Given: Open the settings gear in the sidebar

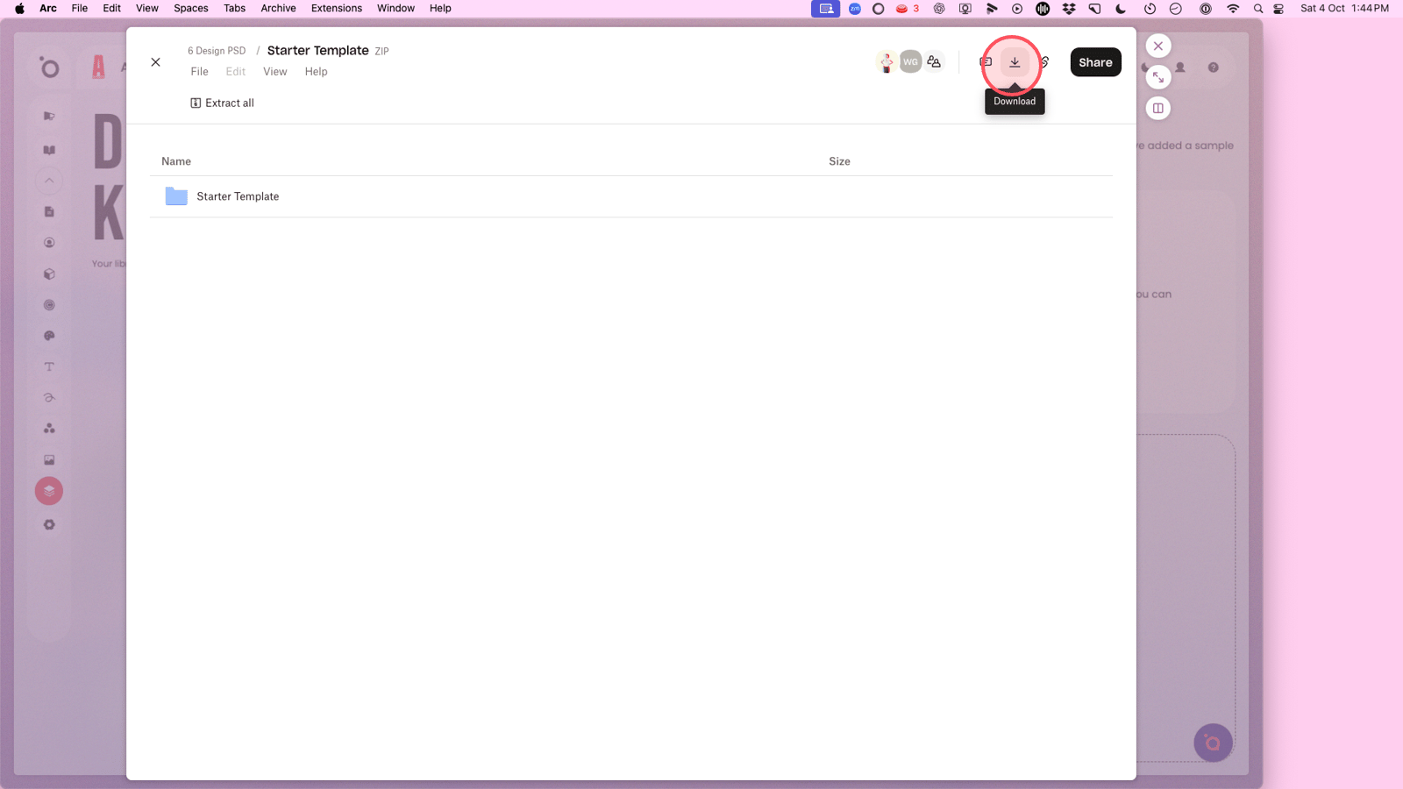Looking at the screenshot, I should [x=49, y=524].
